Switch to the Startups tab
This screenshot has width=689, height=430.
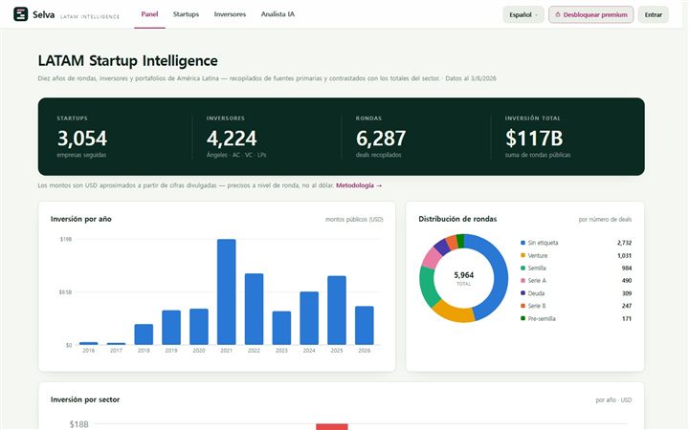(x=186, y=14)
